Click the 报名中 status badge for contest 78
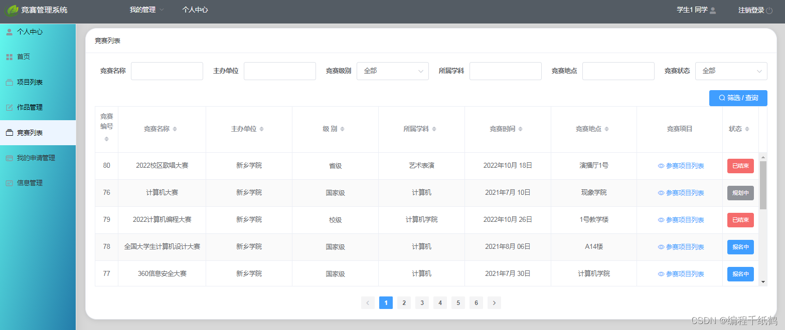The image size is (785, 330). [740, 246]
